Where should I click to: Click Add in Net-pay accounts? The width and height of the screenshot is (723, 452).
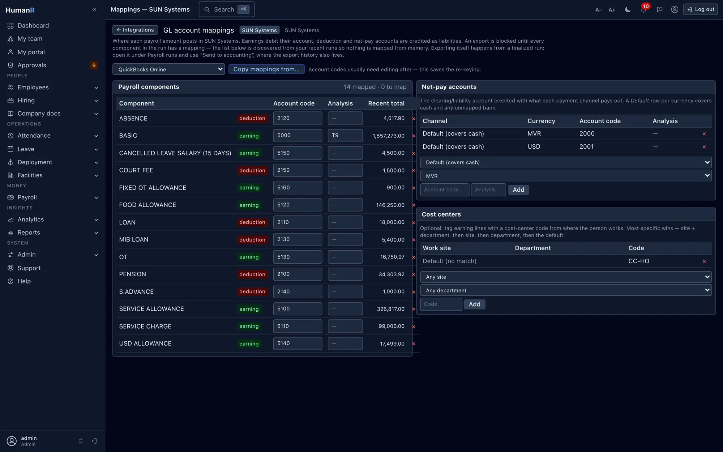[518, 190]
